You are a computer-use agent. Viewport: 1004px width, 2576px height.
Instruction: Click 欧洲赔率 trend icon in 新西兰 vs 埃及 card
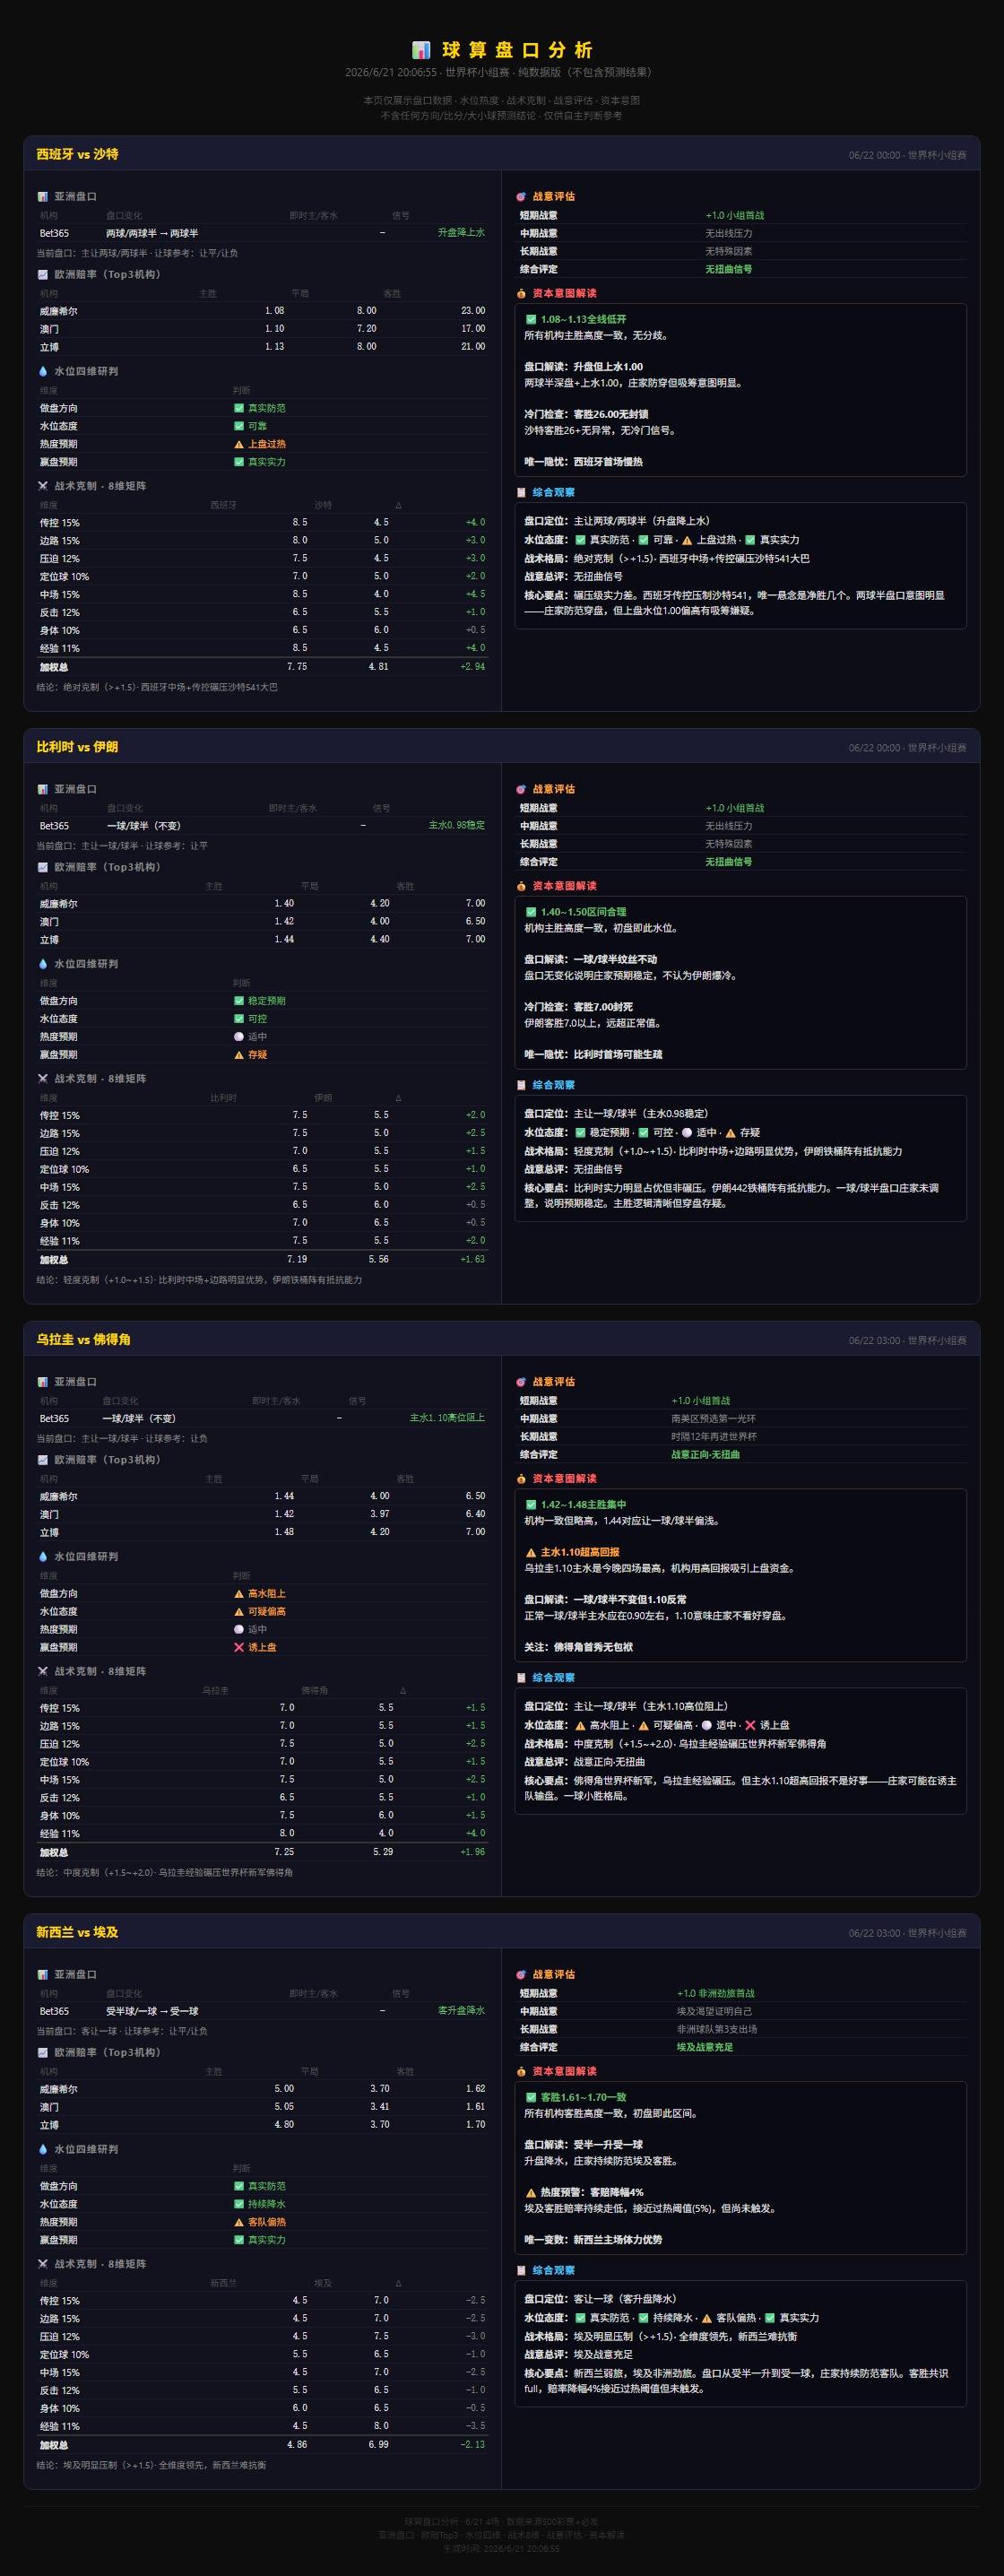[42, 2054]
